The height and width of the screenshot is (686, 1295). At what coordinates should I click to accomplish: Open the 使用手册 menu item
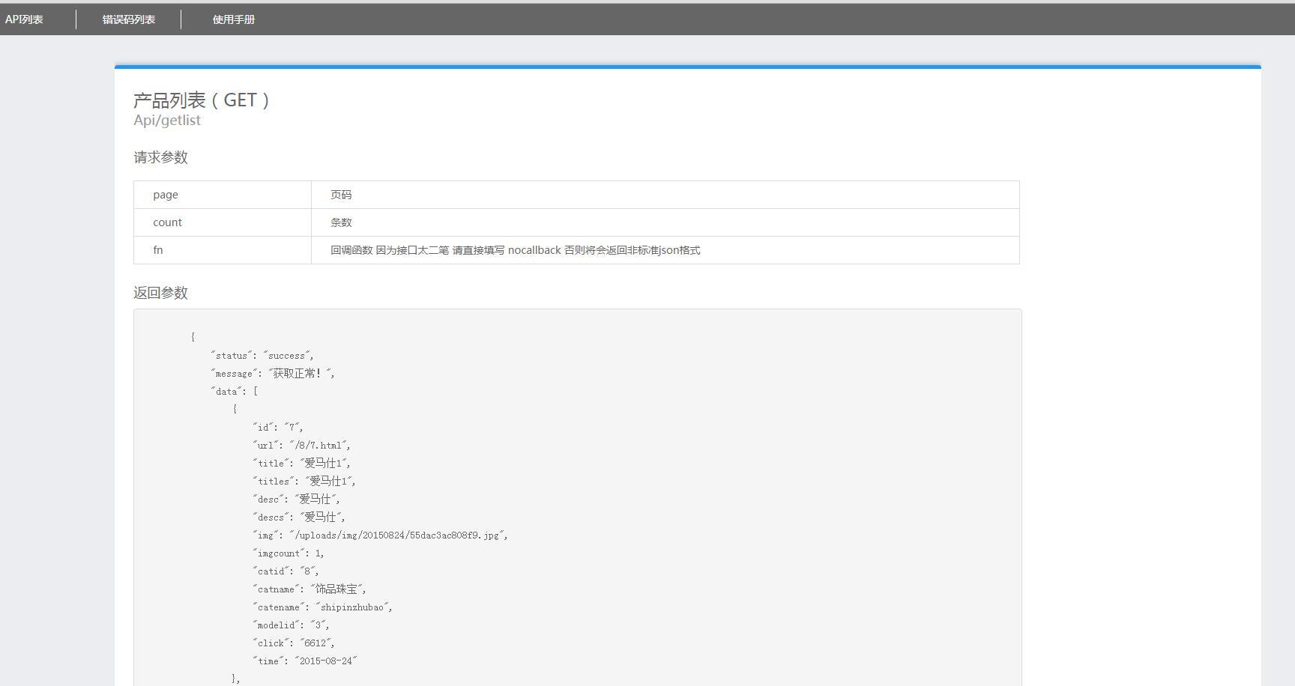(x=232, y=19)
